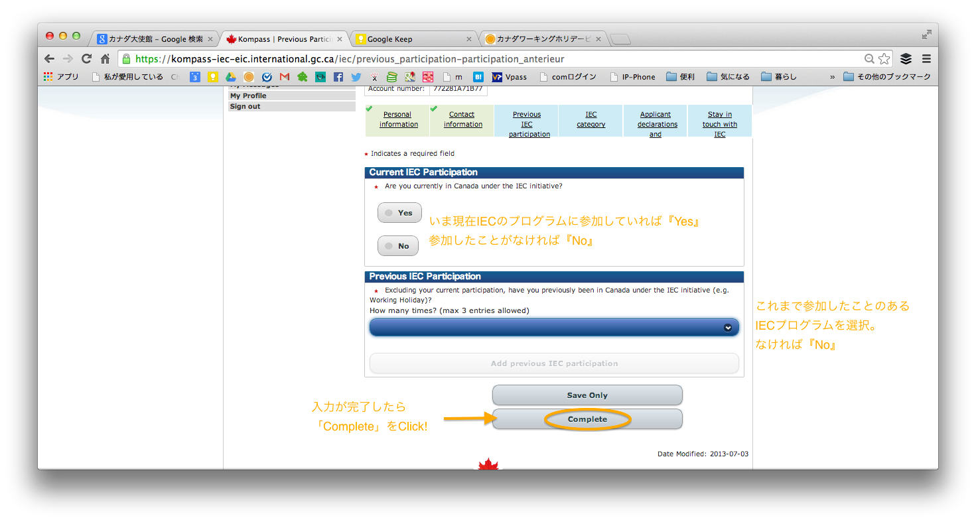Open the Facebook bookmark icon
The width and height of the screenshot is (976, 522).
[338, 77]
